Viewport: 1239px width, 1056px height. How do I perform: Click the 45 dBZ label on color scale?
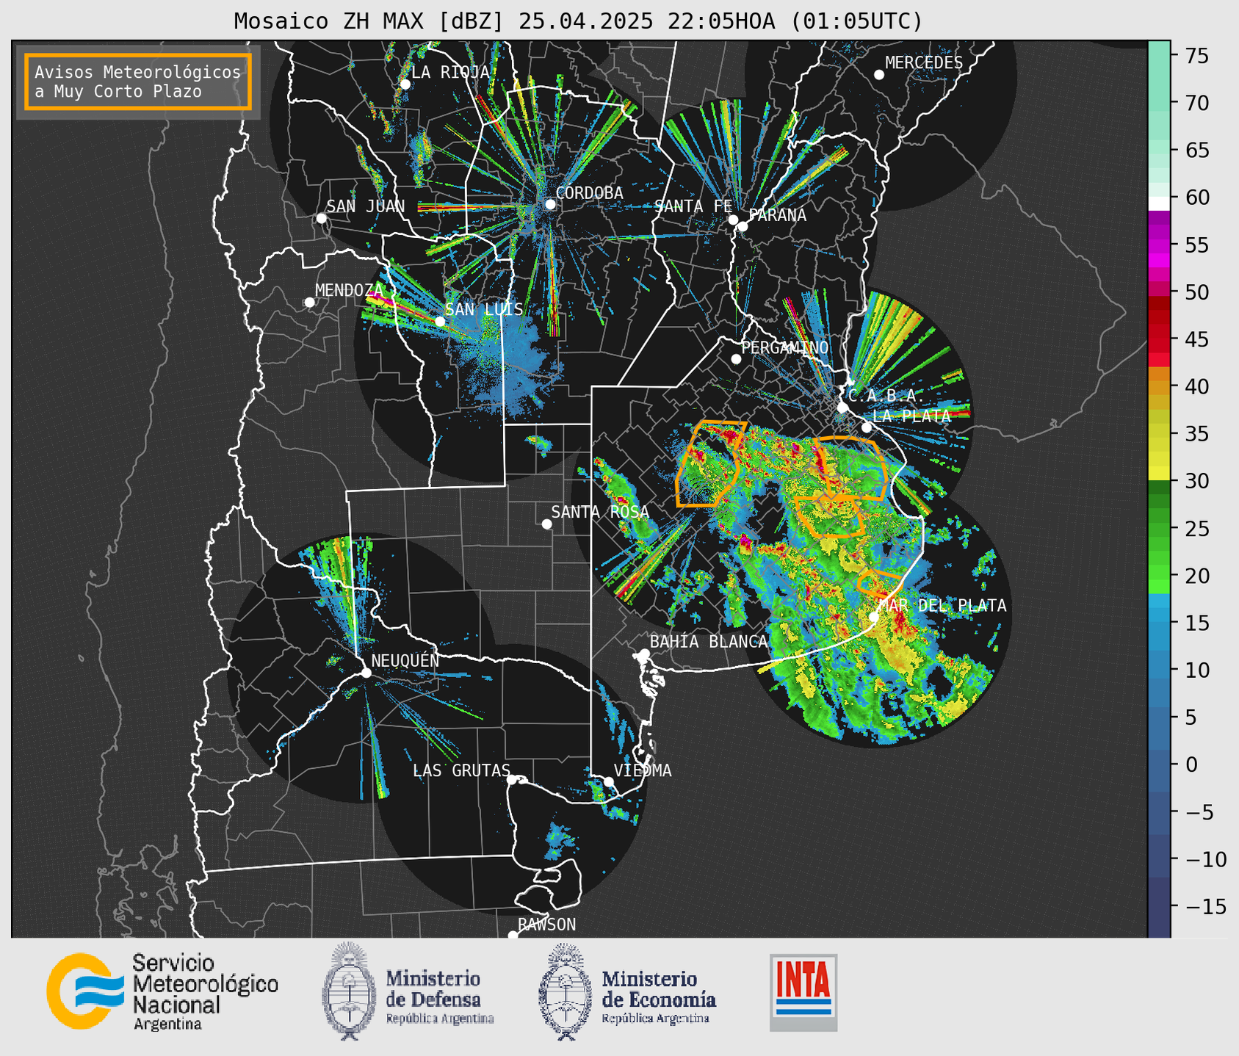[x=1196, y=339]
